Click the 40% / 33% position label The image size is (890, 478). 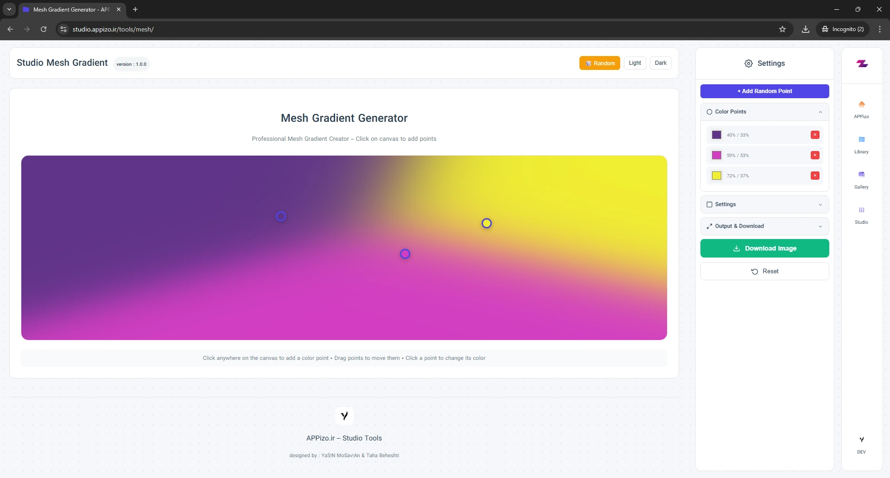(x=737, y=135)
